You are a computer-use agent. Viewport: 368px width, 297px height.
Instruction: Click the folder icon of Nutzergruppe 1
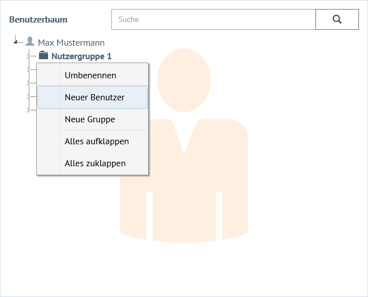44,55
